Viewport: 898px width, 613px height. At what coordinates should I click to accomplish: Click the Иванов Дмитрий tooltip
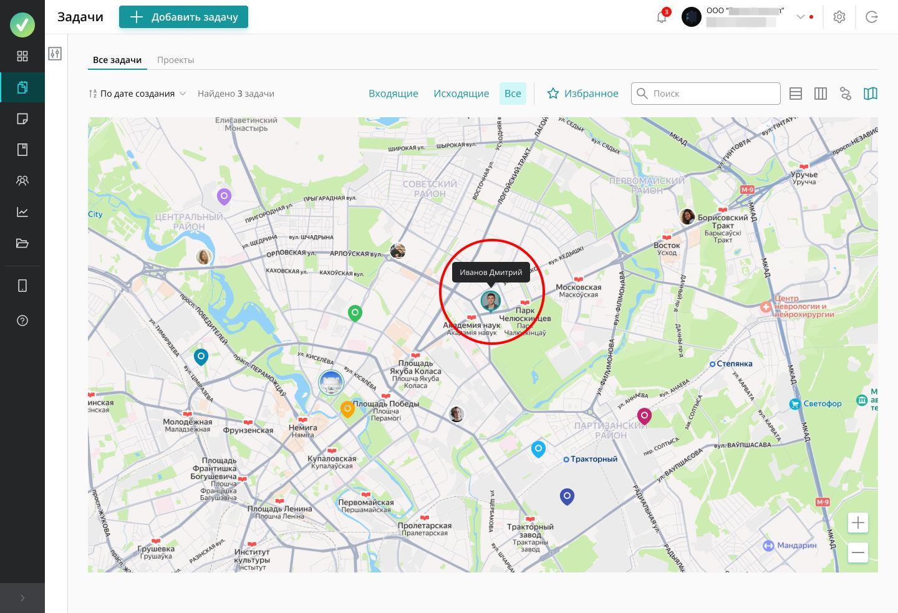pyautogui.click(x=491, y=273)
